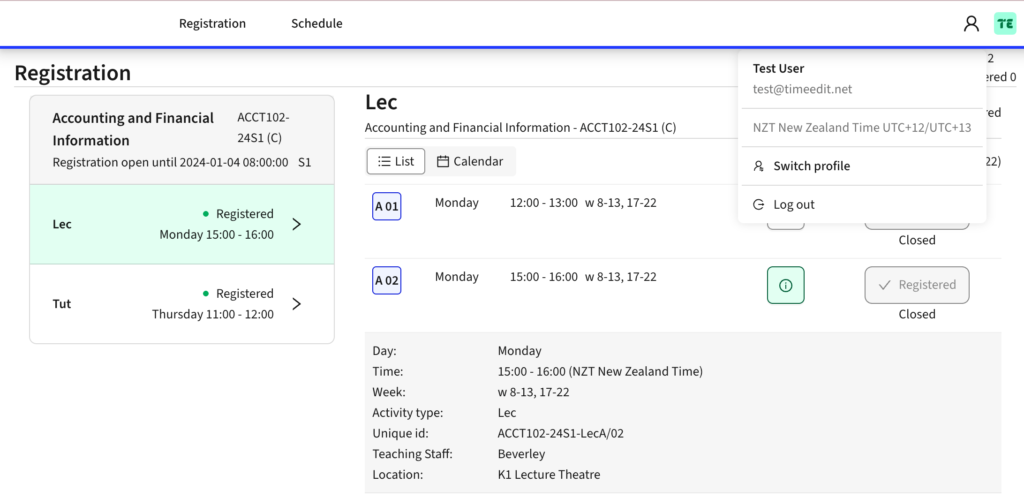The width and height of the screenshot is (1024, 498).
Task: Click the TE logo icon
Action: pyautogui.click(x=1004, y=23)
